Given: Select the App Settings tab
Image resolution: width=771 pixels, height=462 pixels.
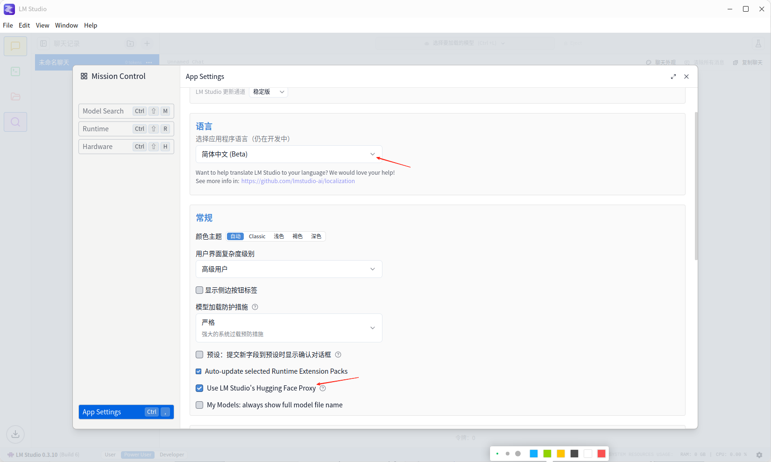Looking at the screenshot, I should 126,412.
